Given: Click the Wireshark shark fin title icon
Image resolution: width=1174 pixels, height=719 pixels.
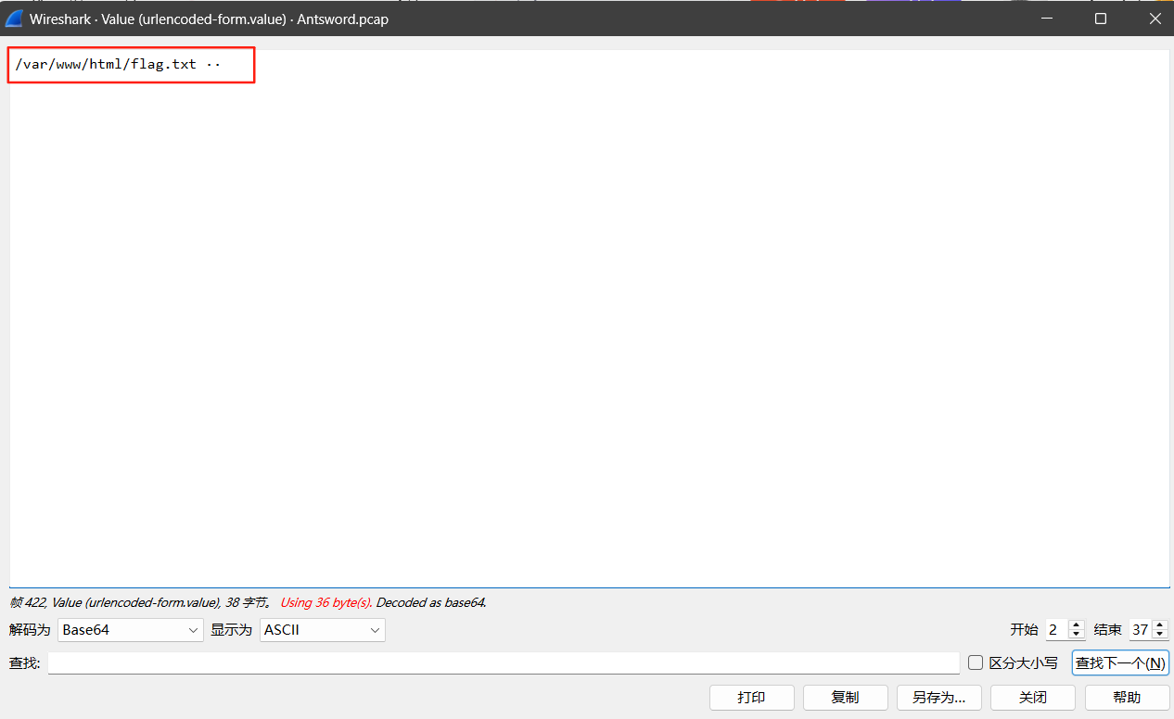Looking at the screenshot, I should 14,19.
